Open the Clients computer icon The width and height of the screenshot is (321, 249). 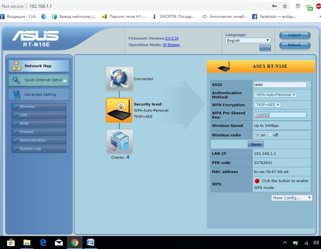pyautogui.click(x=120, y=142)
